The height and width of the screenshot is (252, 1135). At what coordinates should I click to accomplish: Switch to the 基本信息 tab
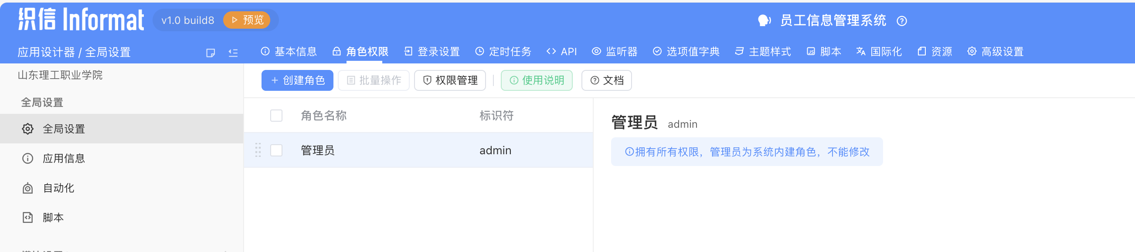(x=289, y=52)
